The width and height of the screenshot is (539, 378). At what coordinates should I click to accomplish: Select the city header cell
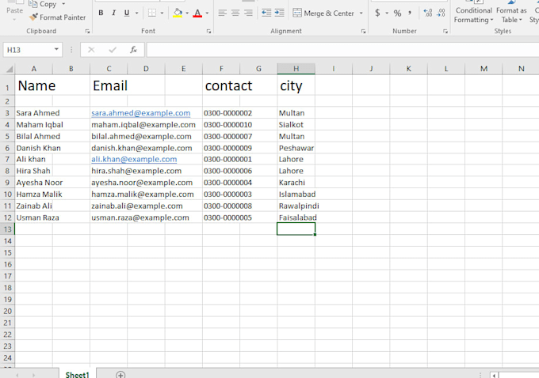click(296, 85)
